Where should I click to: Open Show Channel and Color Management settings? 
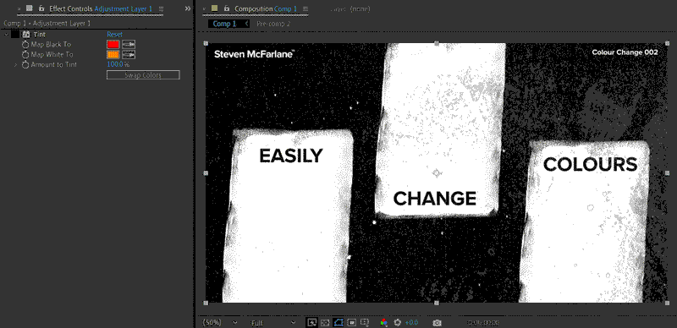[383, 322]
